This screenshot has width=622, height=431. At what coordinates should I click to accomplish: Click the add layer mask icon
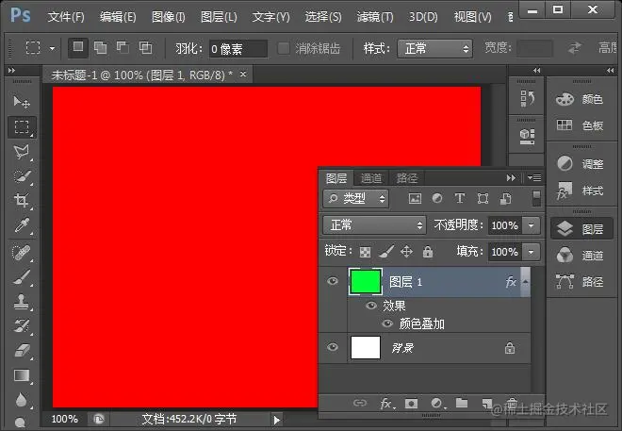coord(411,404)
